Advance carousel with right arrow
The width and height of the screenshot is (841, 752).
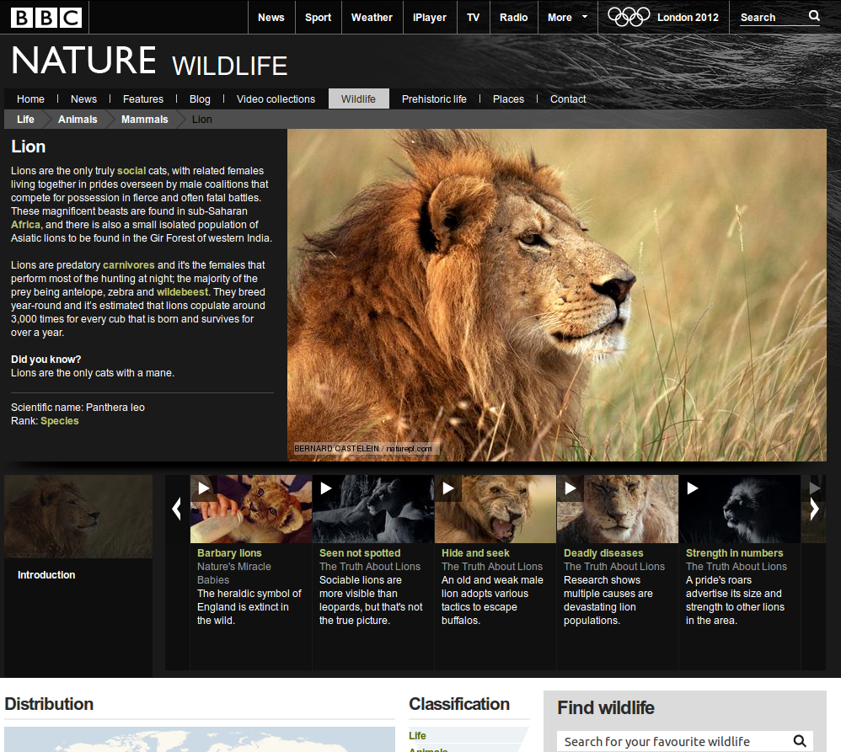pyautogui.click(x=814, y=509)
